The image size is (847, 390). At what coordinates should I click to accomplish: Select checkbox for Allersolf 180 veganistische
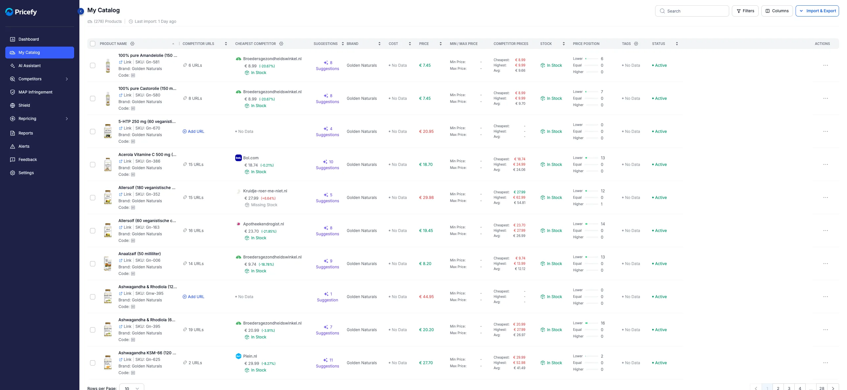coord(93,198)
